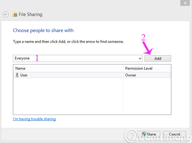This screenshot has width=192, height=143.
Task: Open the Owner permission level cell
Action: point(131,75)
